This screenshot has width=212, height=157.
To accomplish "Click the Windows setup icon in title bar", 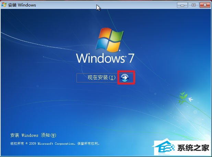I will click(x=4, y=5).
